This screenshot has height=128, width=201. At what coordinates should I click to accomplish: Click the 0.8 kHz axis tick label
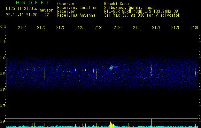coord(3,90)
